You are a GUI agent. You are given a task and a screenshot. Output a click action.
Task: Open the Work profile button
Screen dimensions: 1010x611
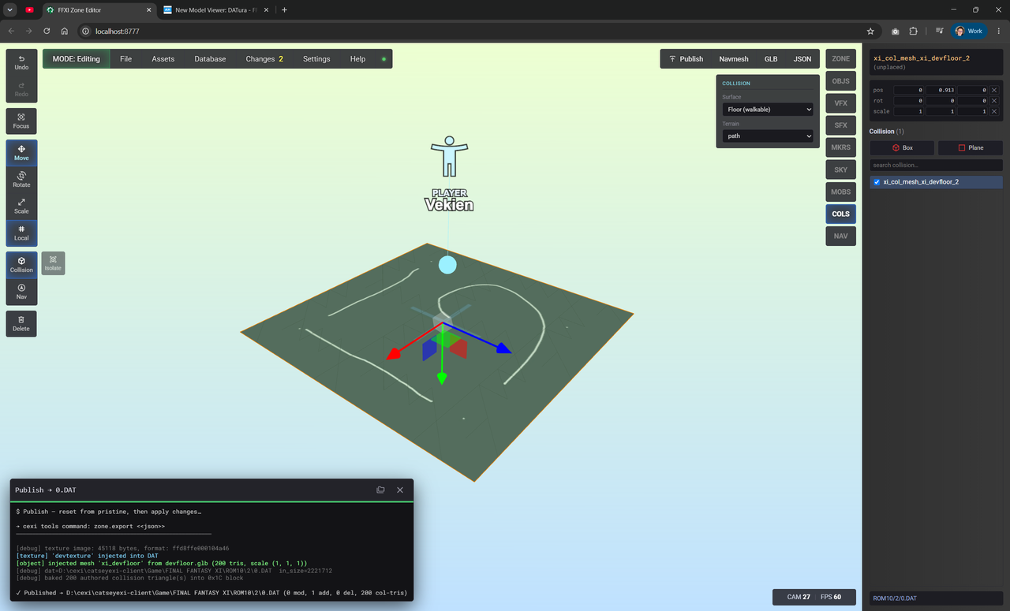pos(969,31)
